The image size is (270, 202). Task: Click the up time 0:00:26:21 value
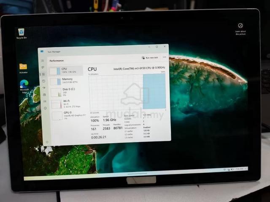pyautogui.click(x=99, y=137)
